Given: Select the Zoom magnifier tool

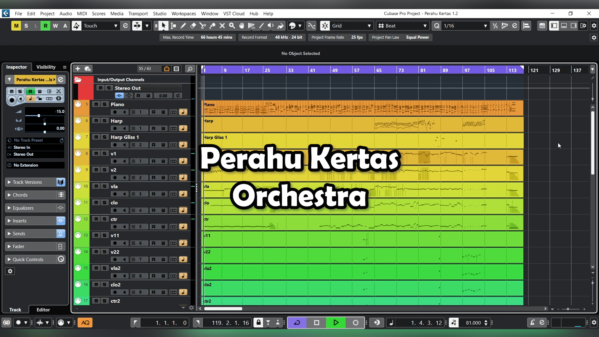Looking at the screenshot, I should (232, 26).
